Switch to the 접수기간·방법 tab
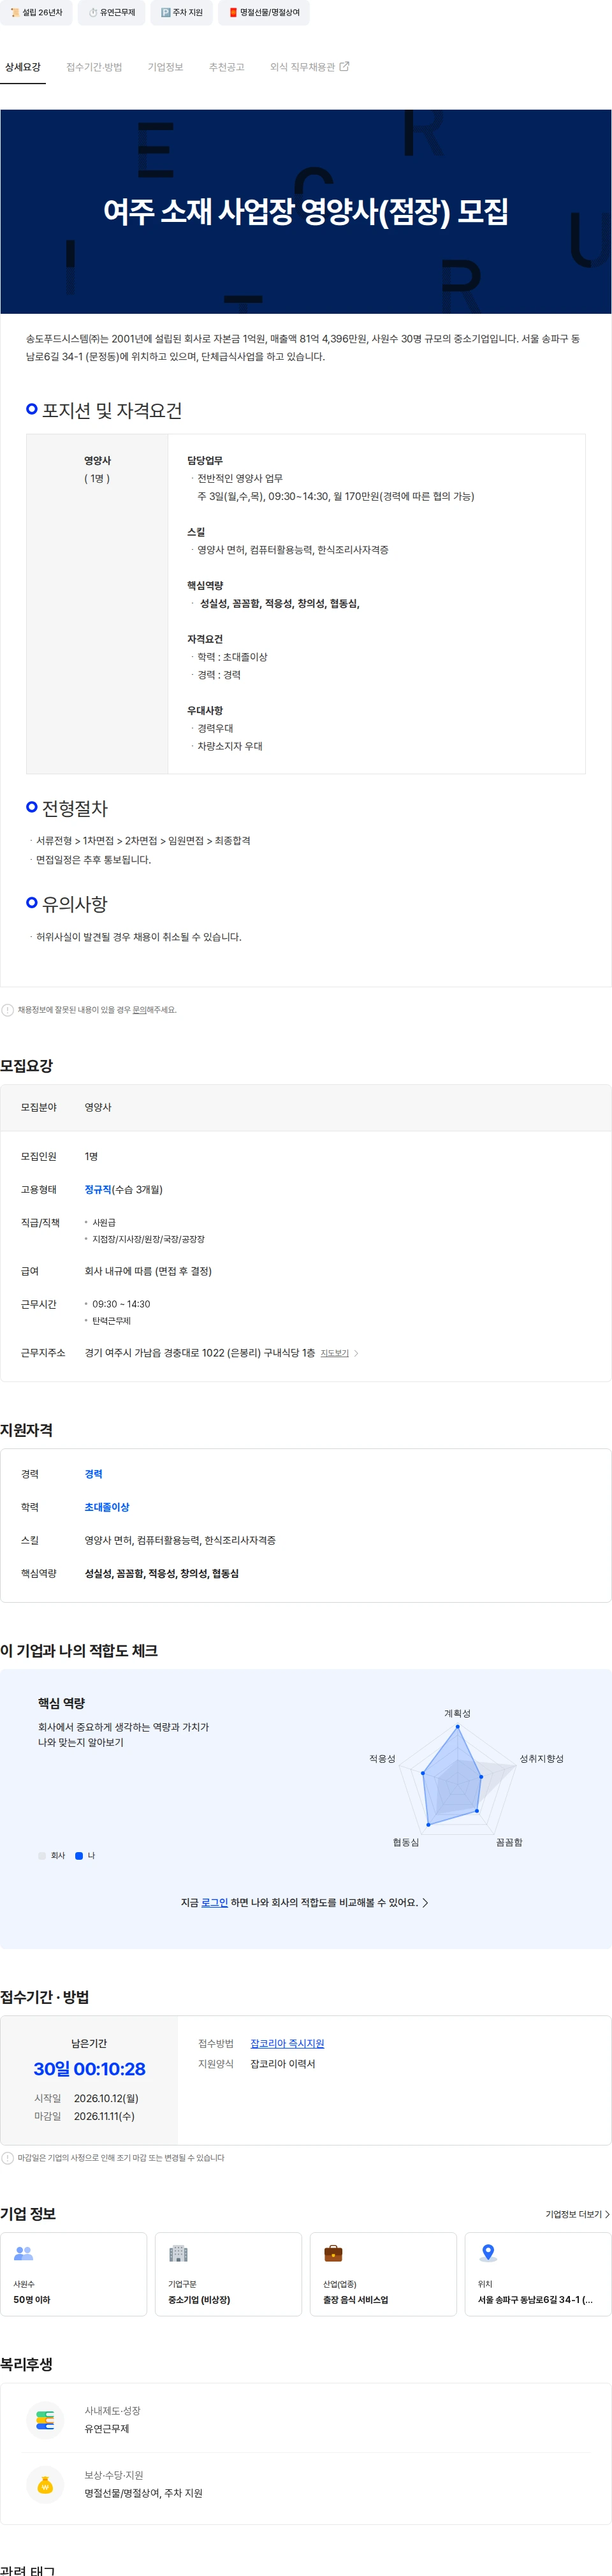The height and width of the screenshot is (2576, 612). pyautogui.click(x=94, y=67)
